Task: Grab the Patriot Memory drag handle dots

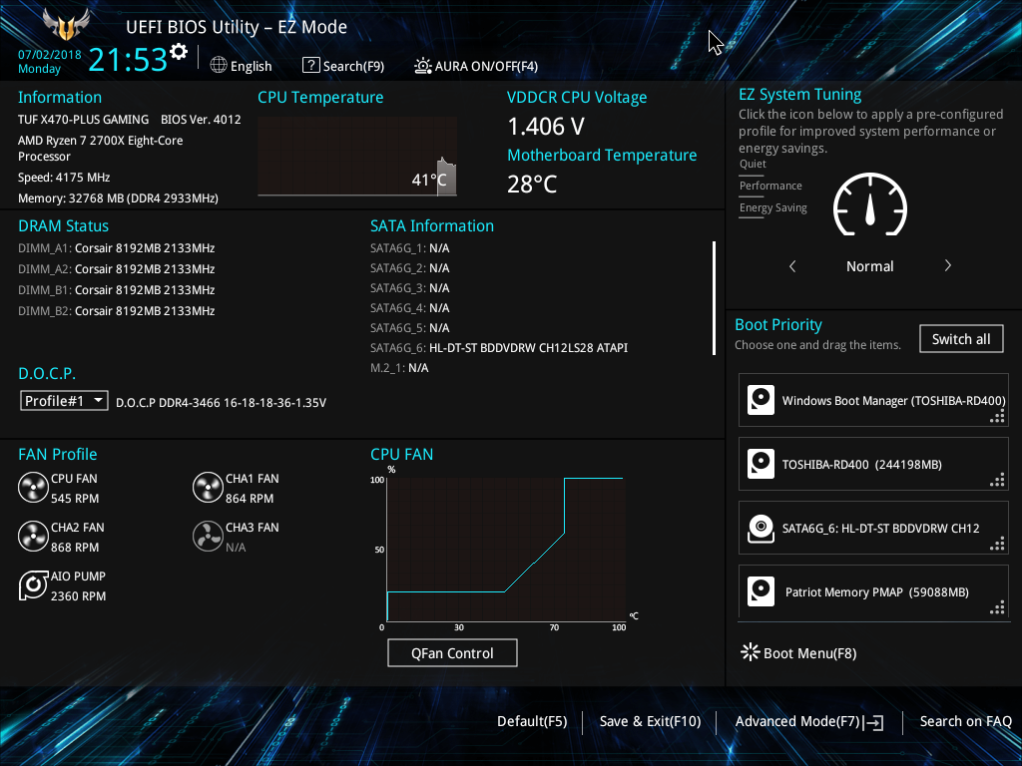Action: click(x=997, y=608)
